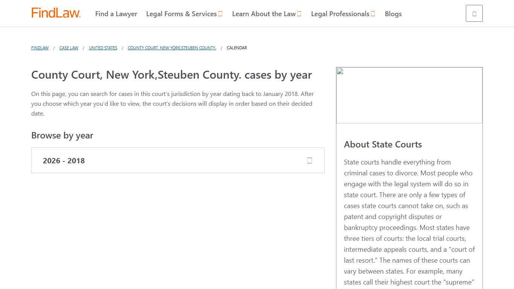Click the dropdown arrow next to Learn About the Law
This screenshot has width=514, height=289.
[x=300, y=14]
